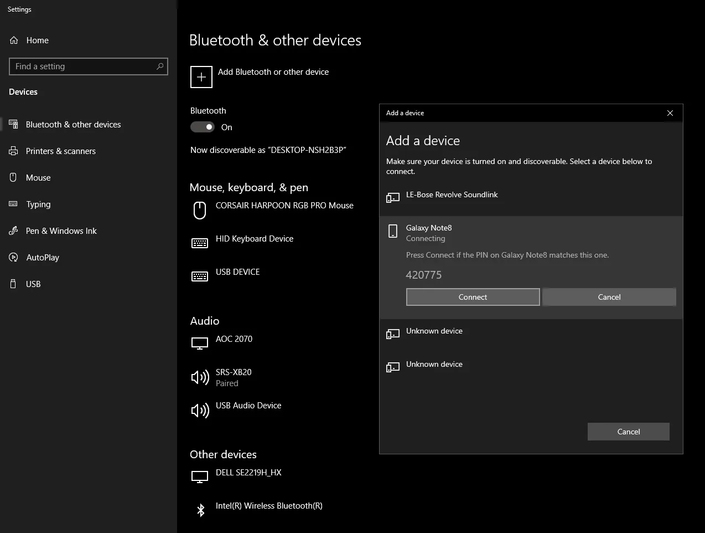Select Mouse in the Devices sidebar
The height and width of the screenshot is (533, 705).
tap(38, 178)
